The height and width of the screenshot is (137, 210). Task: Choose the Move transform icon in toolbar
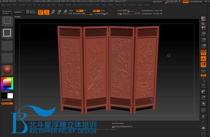click(53, 12)
